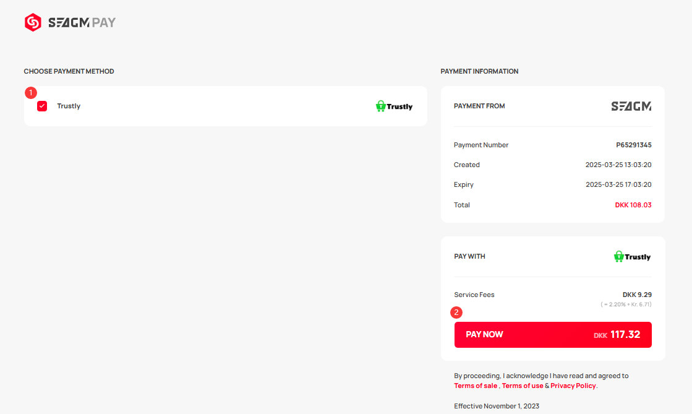Open the Privacy Policy link
692x414 pixels.
[x=573, y=386]
